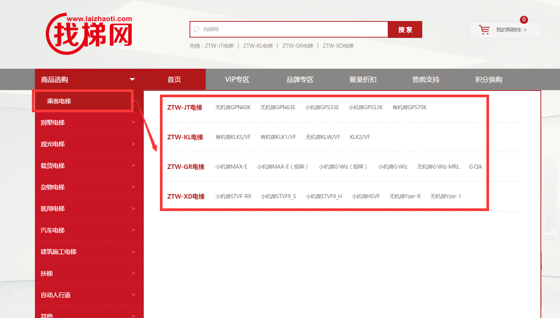The height and width of the screenshot is (318, 560).
Task: Open 售前支持 tab
Action: point(426,79)
